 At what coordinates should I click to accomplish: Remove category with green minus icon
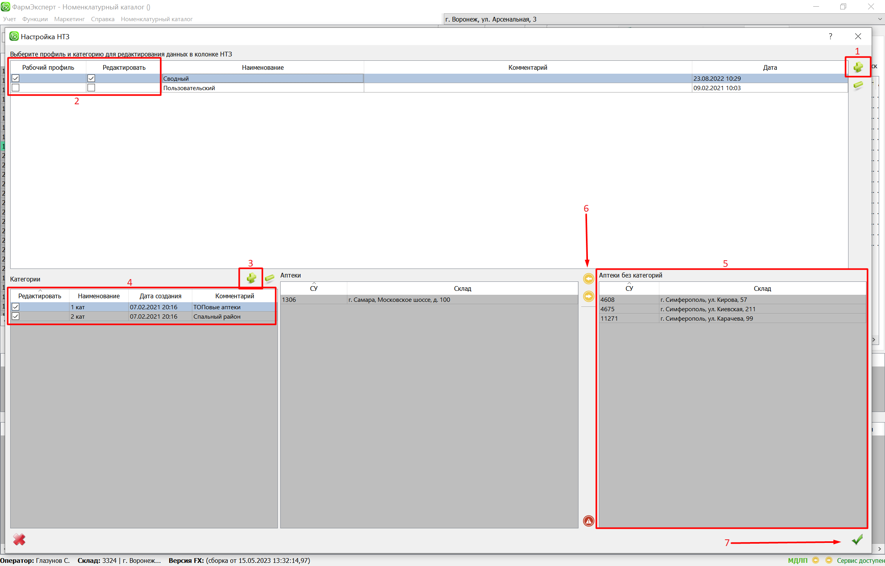point(270,278)
